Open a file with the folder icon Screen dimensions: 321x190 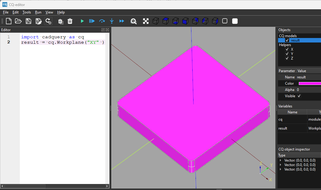(18, 21)
